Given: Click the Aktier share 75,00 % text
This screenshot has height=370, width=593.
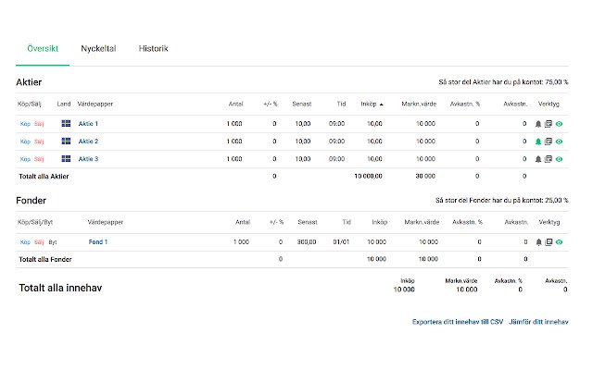Looking at the screenshot, I should point(503,82).
